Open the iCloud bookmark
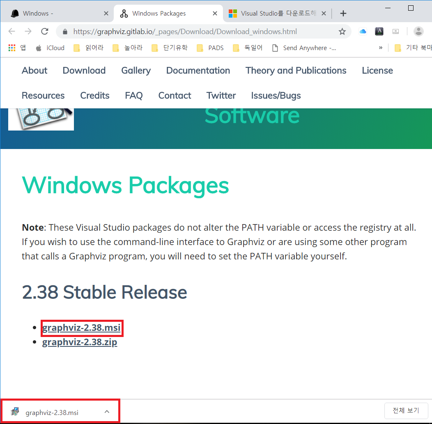 click(x=50, y=48)
